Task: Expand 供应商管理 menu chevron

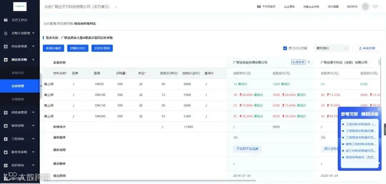Action: pyautogui.click(x=34, y=113)
